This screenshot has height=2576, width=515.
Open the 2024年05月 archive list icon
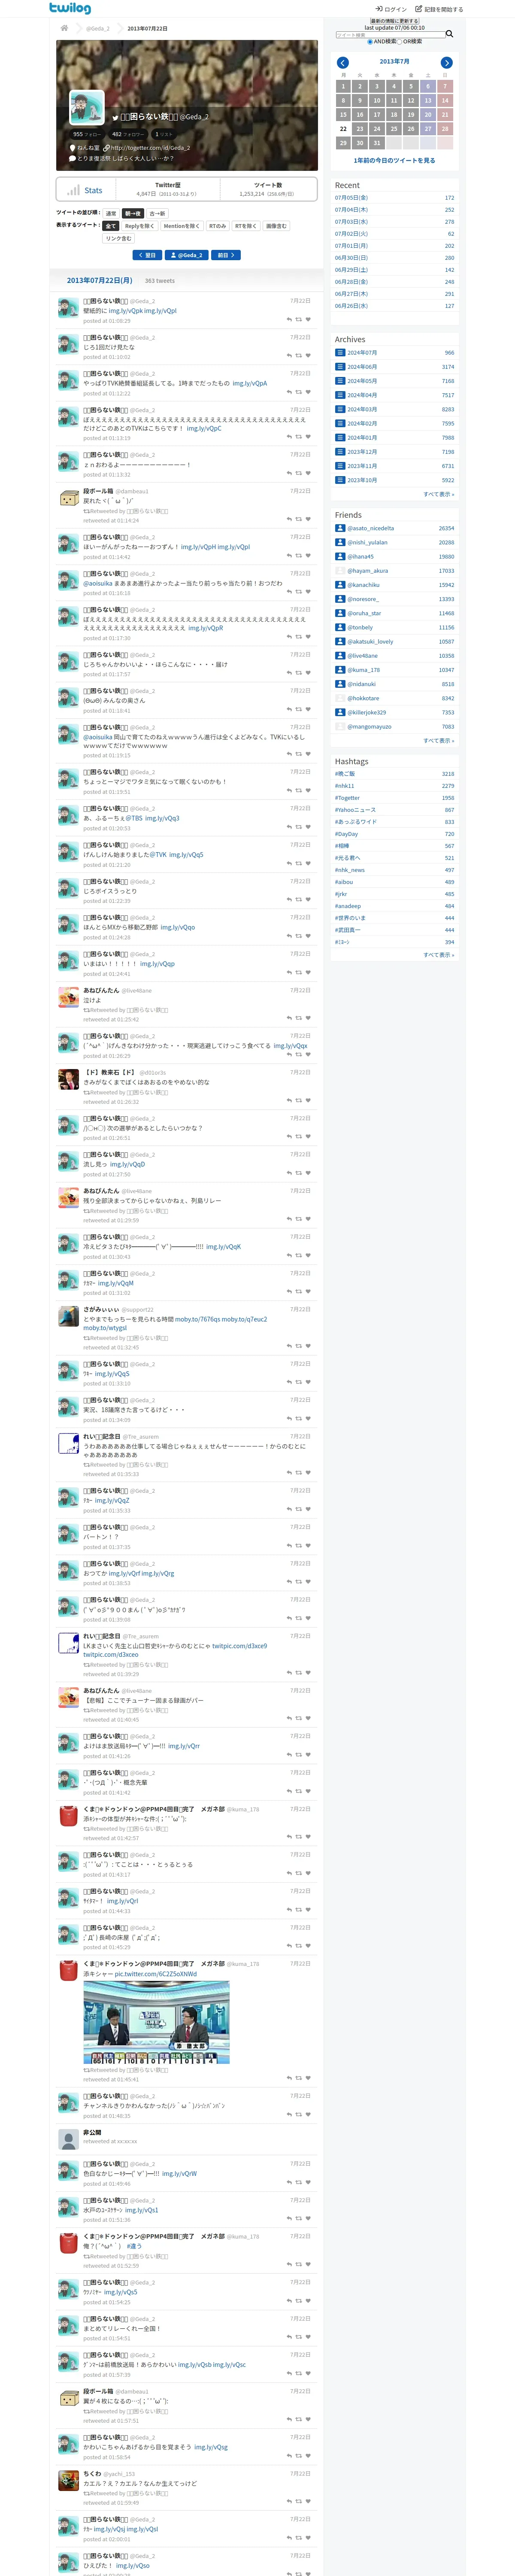pyautogui.click(x=340, y=381)
